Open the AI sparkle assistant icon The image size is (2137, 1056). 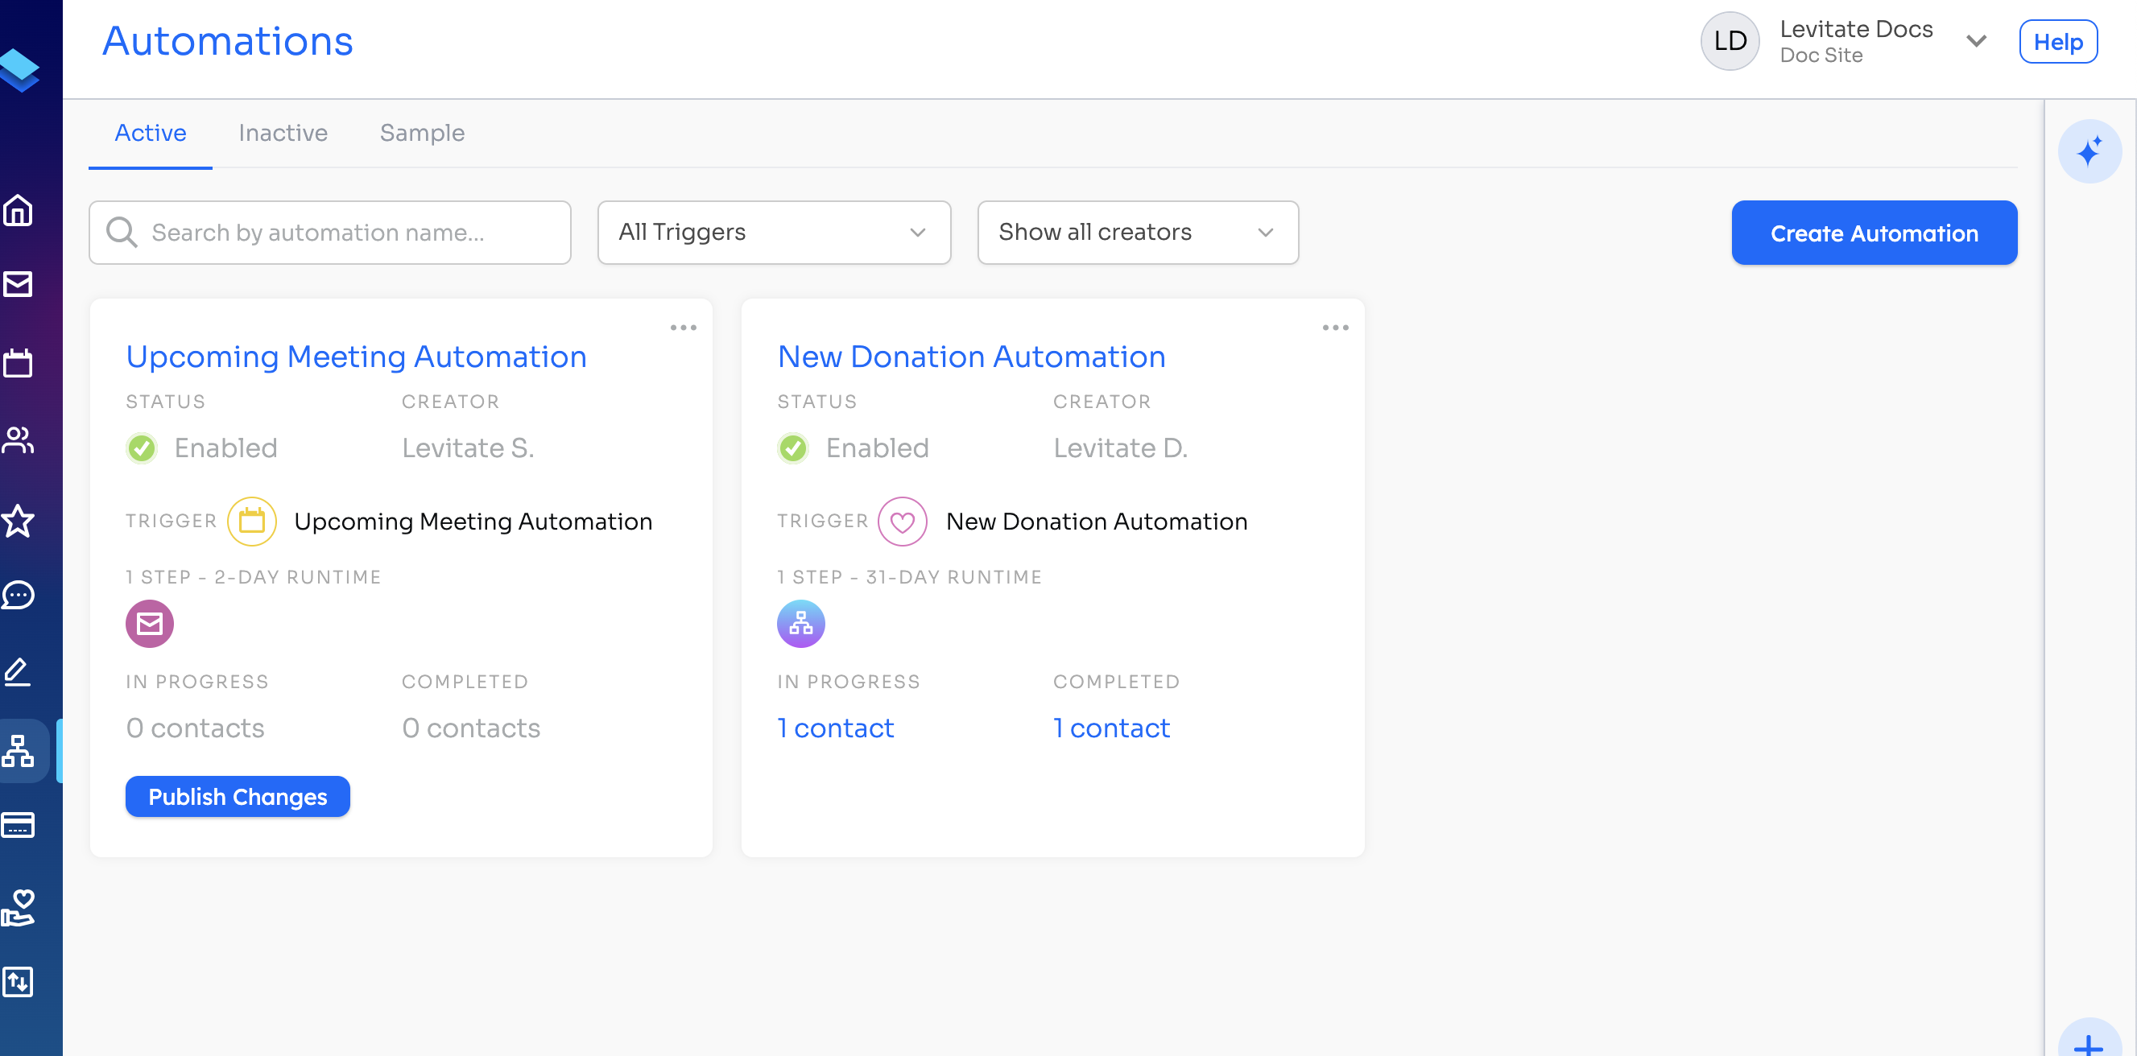coord(2089,151)
